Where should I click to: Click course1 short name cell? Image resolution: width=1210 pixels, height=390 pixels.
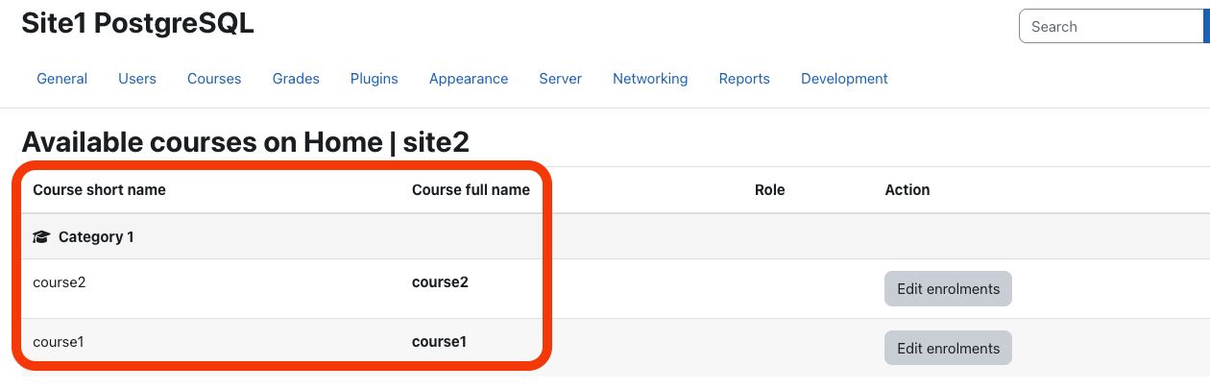tap(59, 341)
